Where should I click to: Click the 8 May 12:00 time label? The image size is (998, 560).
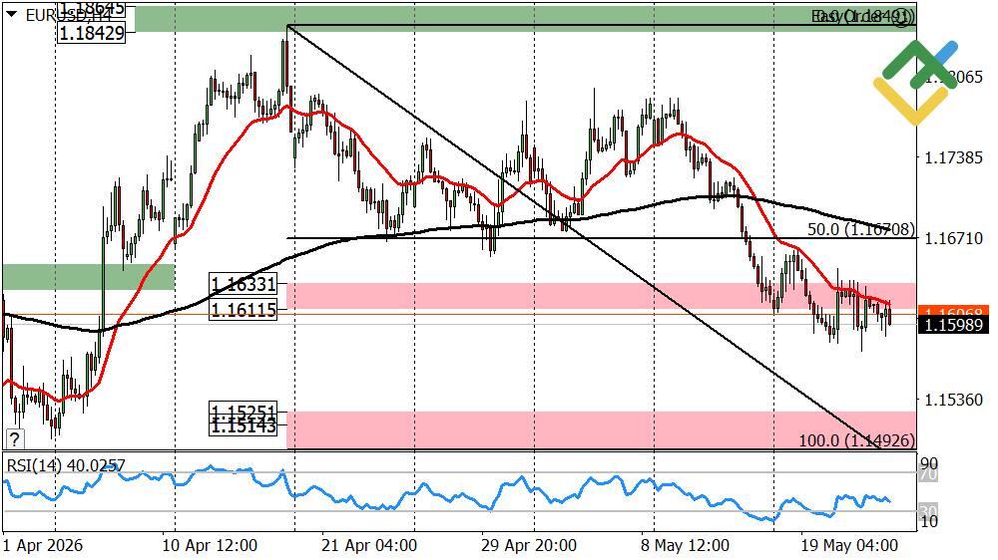coord(685,545)
